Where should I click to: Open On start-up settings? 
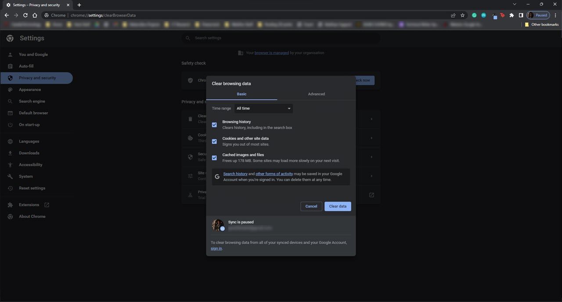click(29, 125)
